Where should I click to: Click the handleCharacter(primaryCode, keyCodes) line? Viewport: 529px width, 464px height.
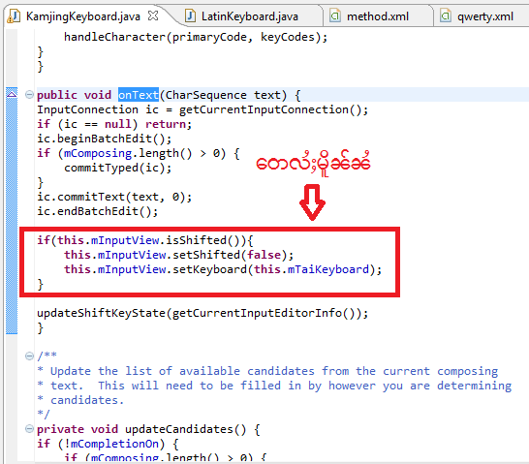pos(196,37)
